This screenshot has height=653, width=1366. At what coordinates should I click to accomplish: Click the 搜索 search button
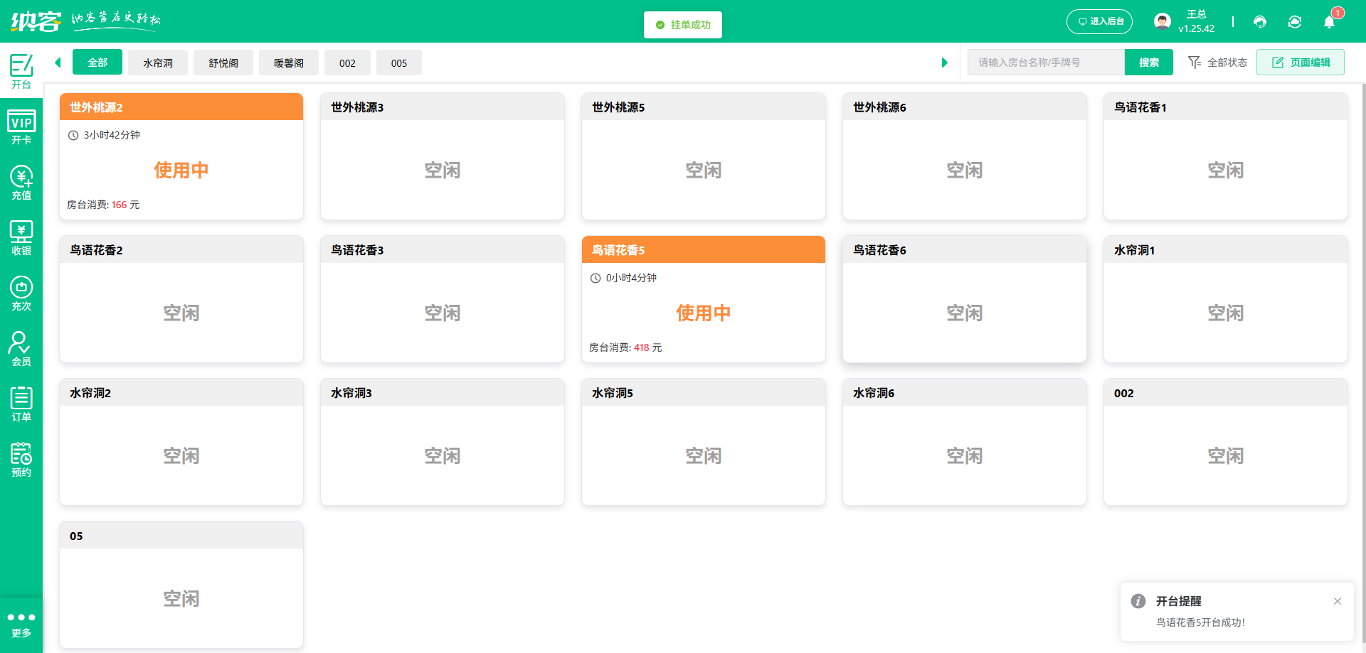point(1148,62)
